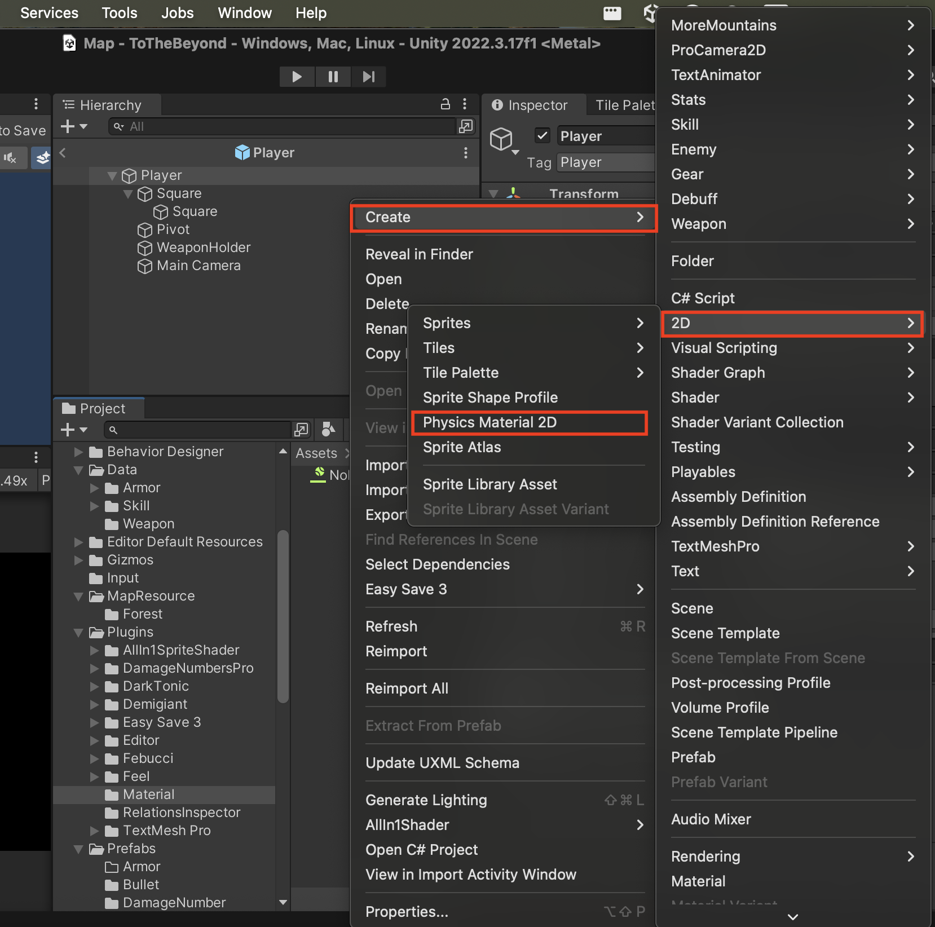
Task: Open the MoreMountains submenu
Action: click(793, 25)
